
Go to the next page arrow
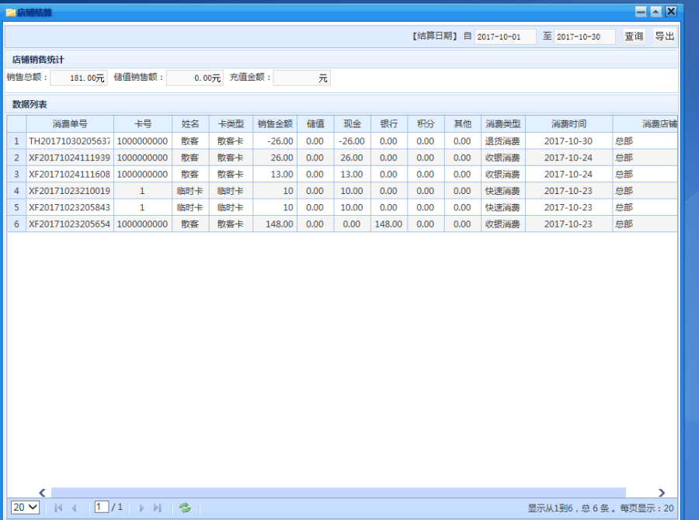[141, 508]
